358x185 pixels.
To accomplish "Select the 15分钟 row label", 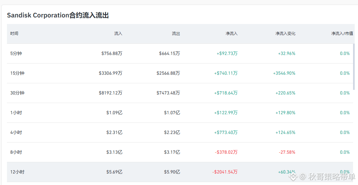I will 17,73.
